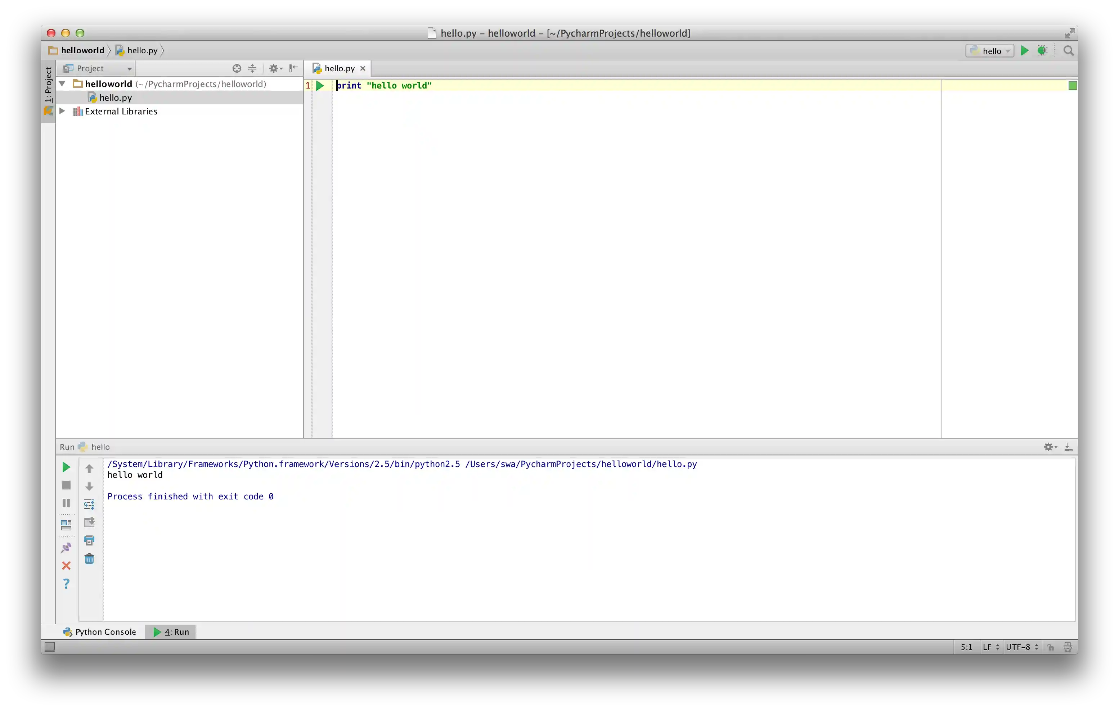Viewport: 1119px width, 711px height.
Task: Toggle file read-only lock icon
Action: (1051, 647)
